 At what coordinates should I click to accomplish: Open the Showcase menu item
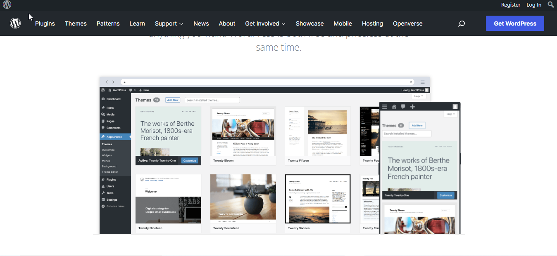[x=309, y=23]
